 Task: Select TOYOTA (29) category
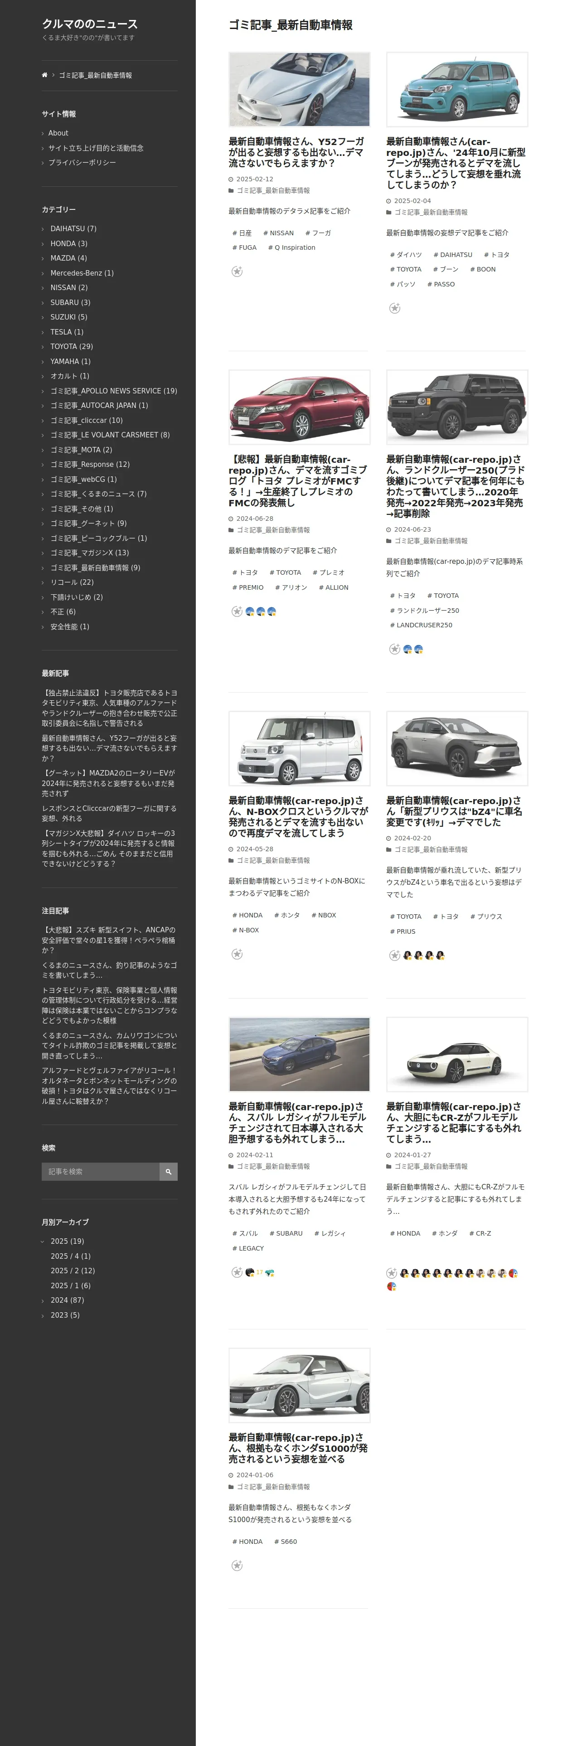(x=71, y=347)
